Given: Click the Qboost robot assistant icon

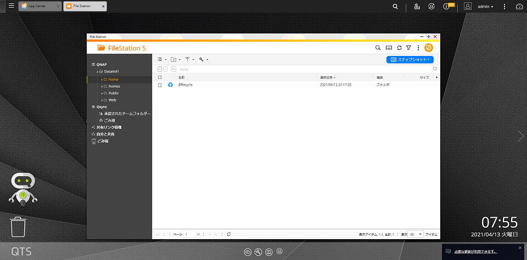Looking at the screenshot, I should pyautogui.click(x=23, y=189).
